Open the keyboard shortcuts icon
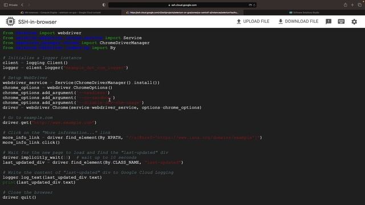 click(x=341, y=22)
